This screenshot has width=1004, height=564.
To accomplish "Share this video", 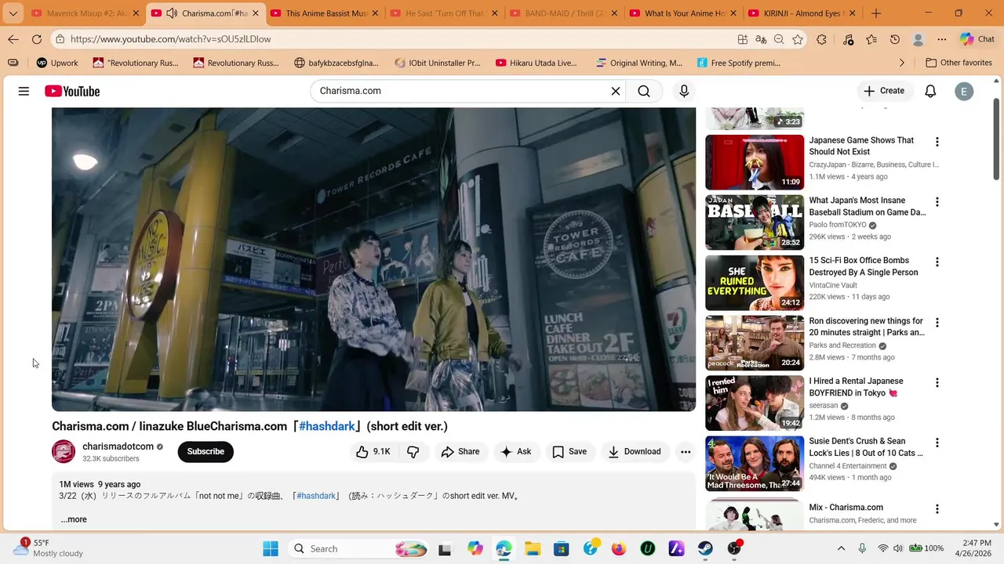I will click(x=460, y=451).
